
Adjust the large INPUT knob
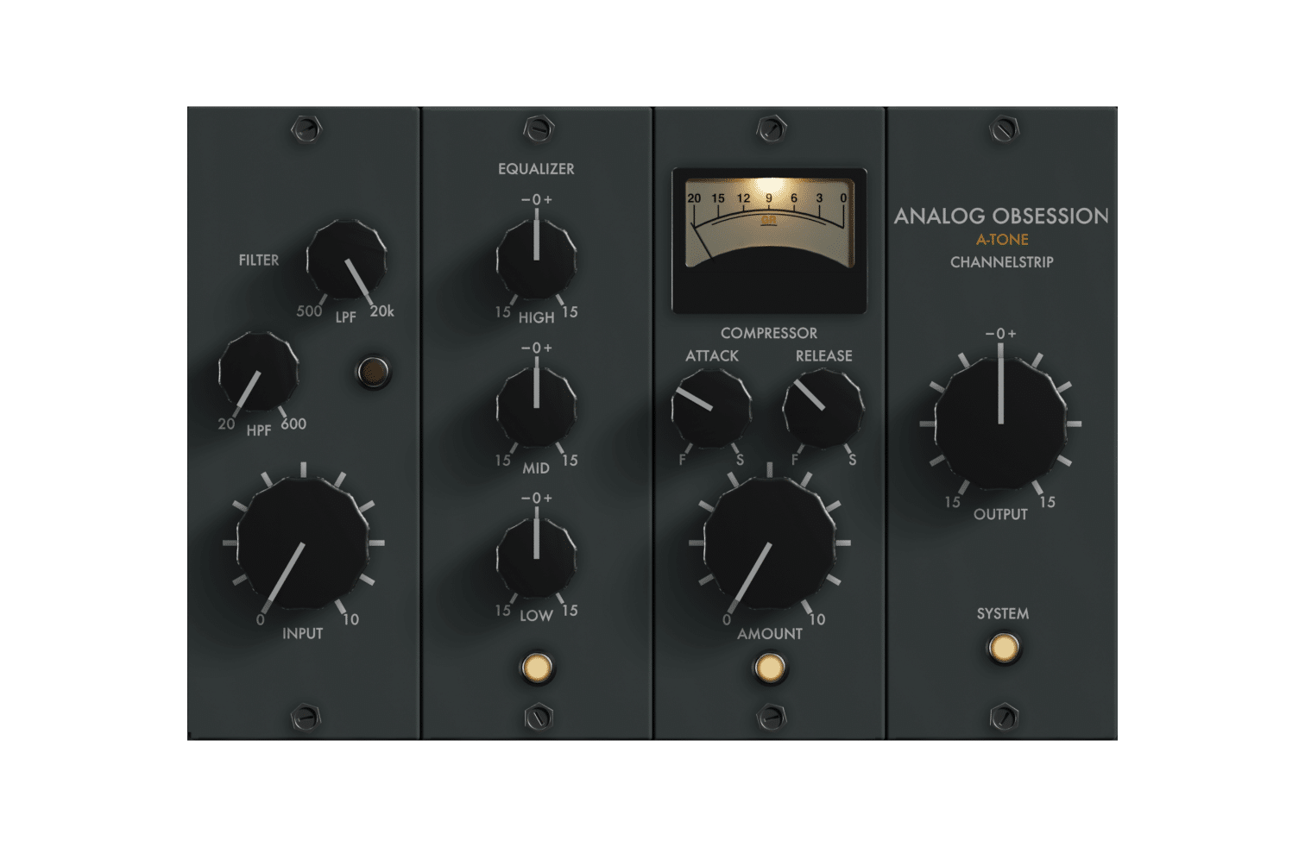click(x=303, y=543)
